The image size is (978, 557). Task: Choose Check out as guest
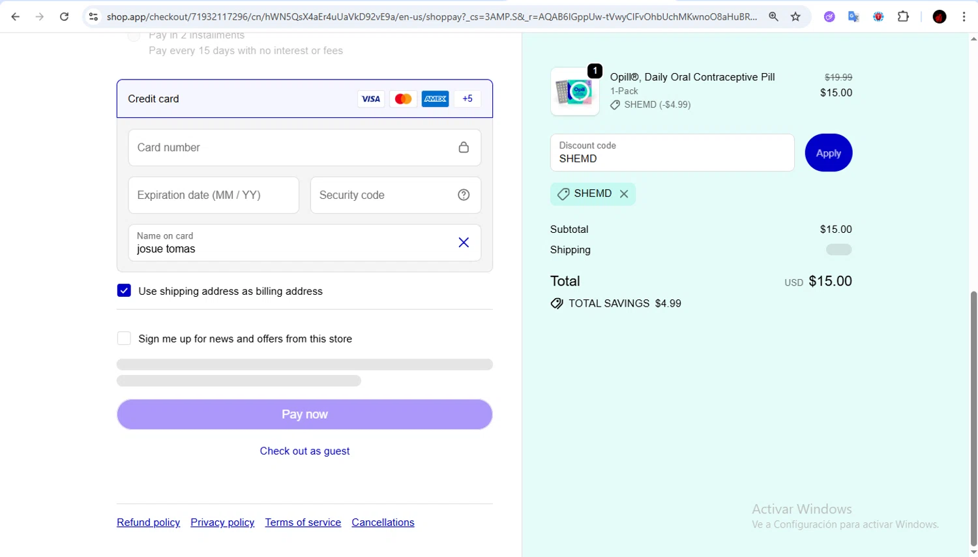click(304, 451)
